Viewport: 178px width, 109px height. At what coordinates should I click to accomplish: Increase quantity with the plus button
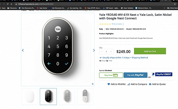click(x=111, y=52)
